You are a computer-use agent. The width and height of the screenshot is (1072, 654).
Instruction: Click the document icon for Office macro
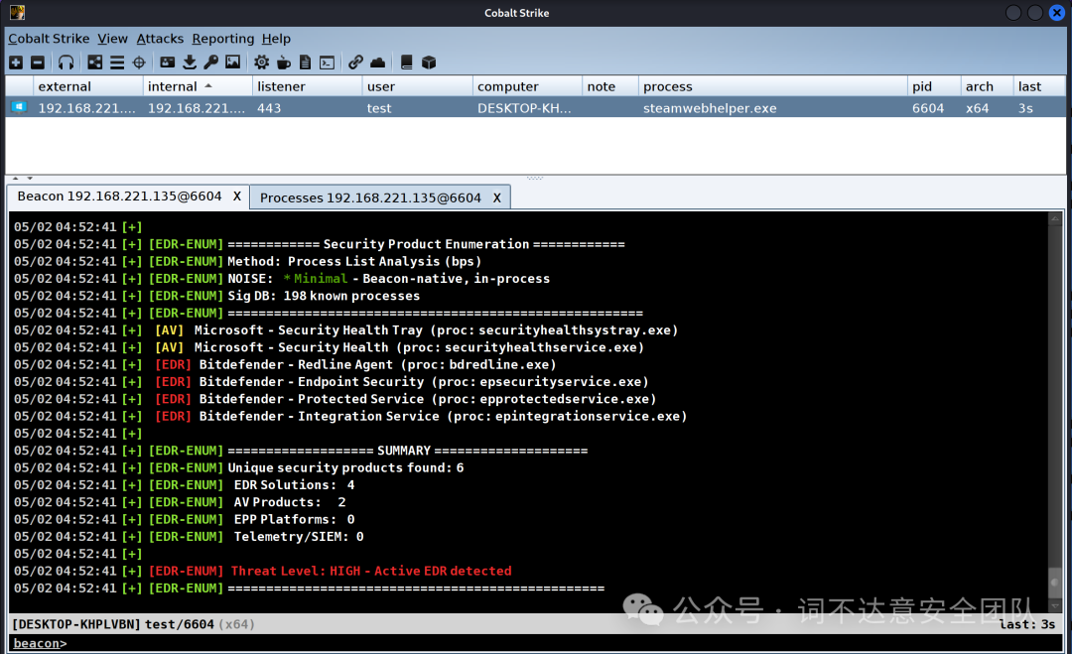[x=305, y=63]
